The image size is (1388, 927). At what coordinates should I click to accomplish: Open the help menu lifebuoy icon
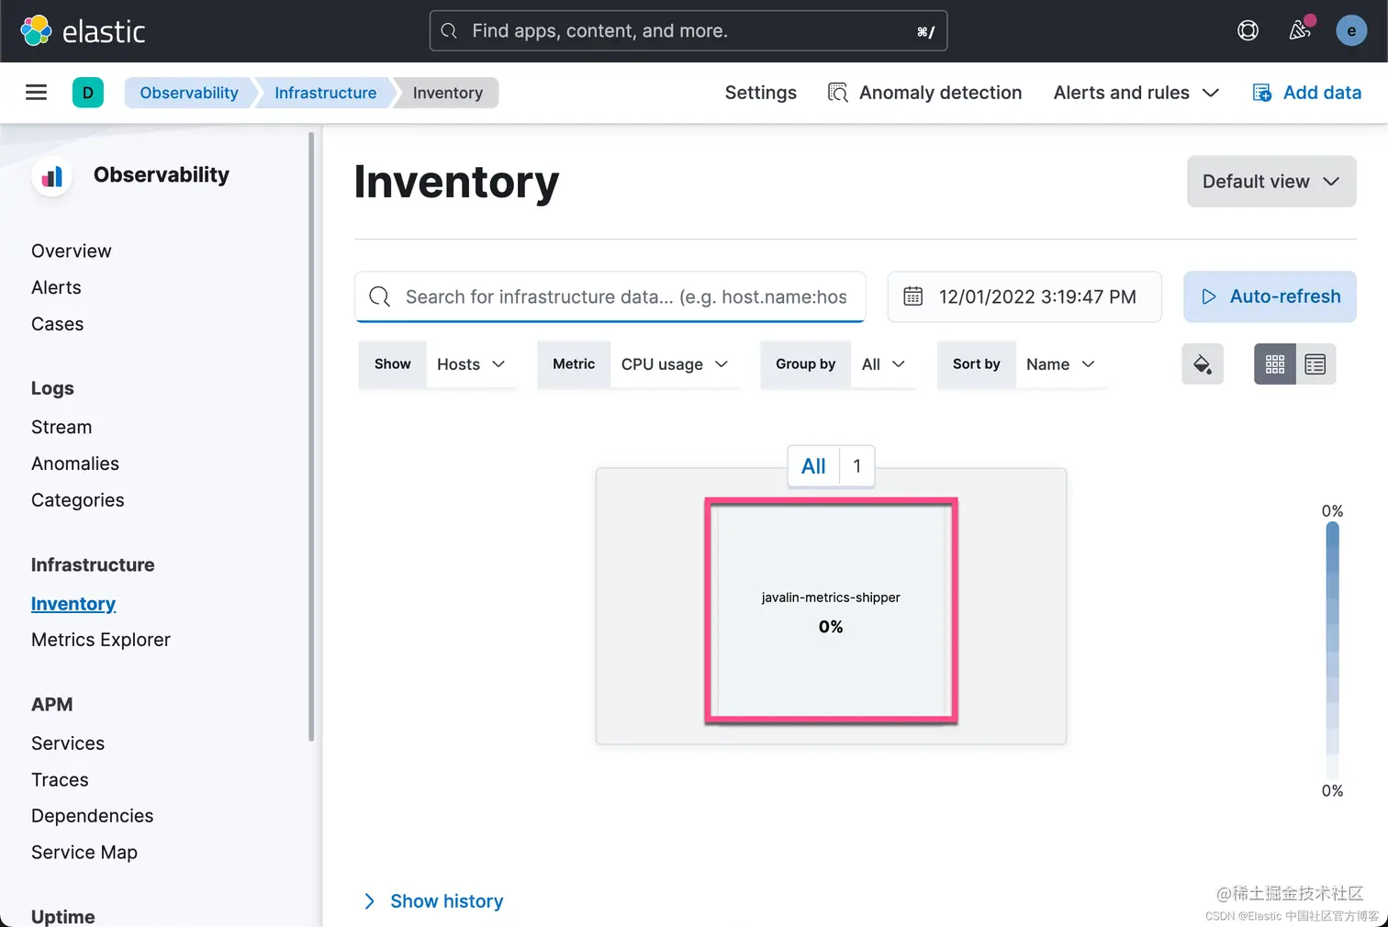[1248, 30]
